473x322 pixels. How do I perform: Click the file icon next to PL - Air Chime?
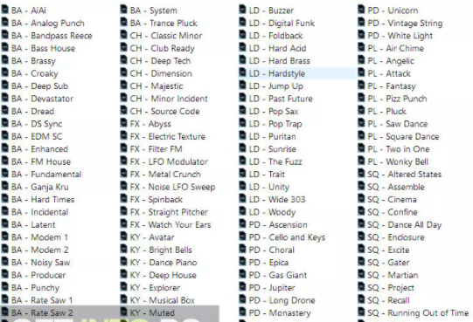(x=361, y=48)
